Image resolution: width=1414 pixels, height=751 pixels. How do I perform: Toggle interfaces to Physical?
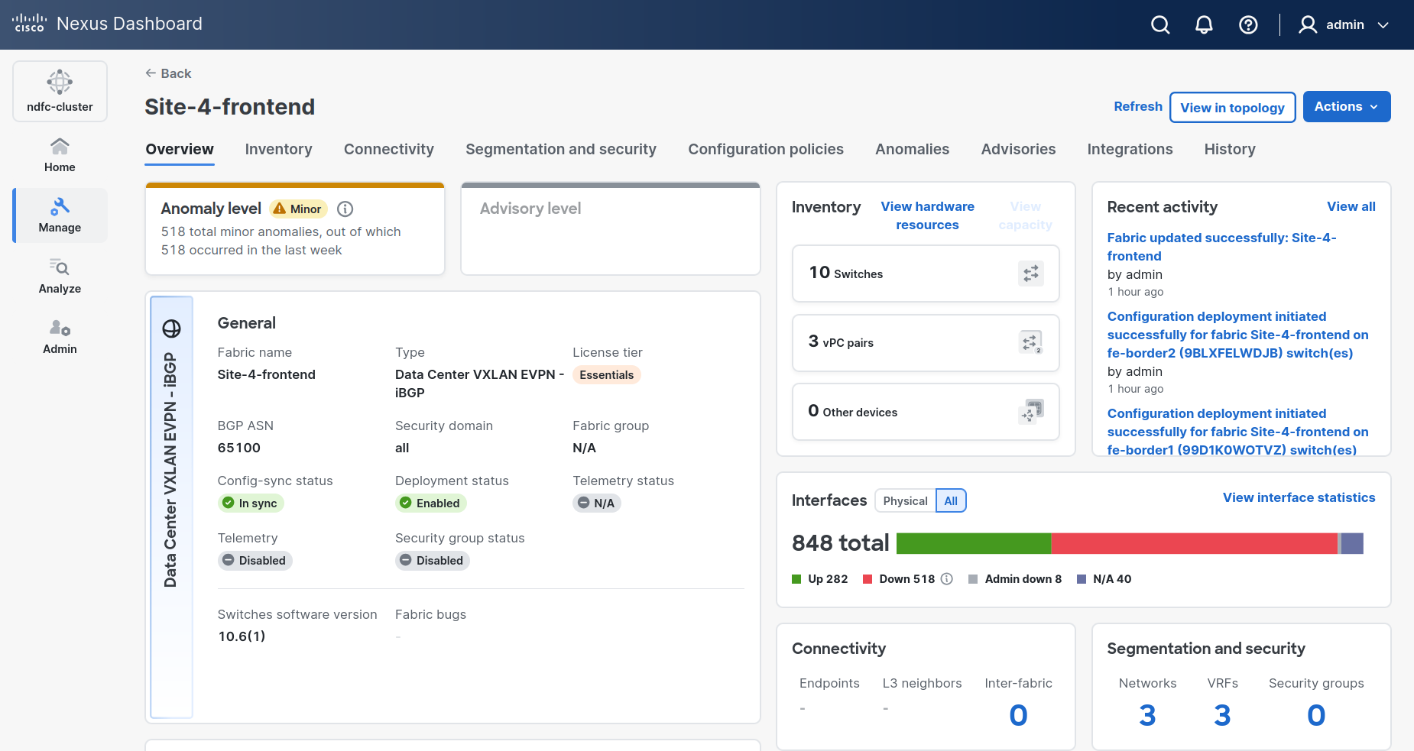point(906,501)
